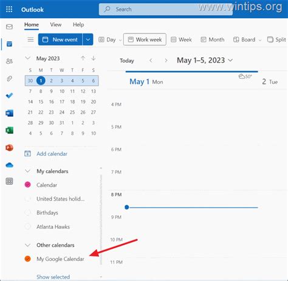Launch Excel from the sidebar
Image resolution: width=288 pixels, height=281 pixels.
pos(9,130)
